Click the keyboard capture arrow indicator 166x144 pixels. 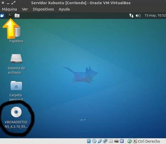coord(135,141)
